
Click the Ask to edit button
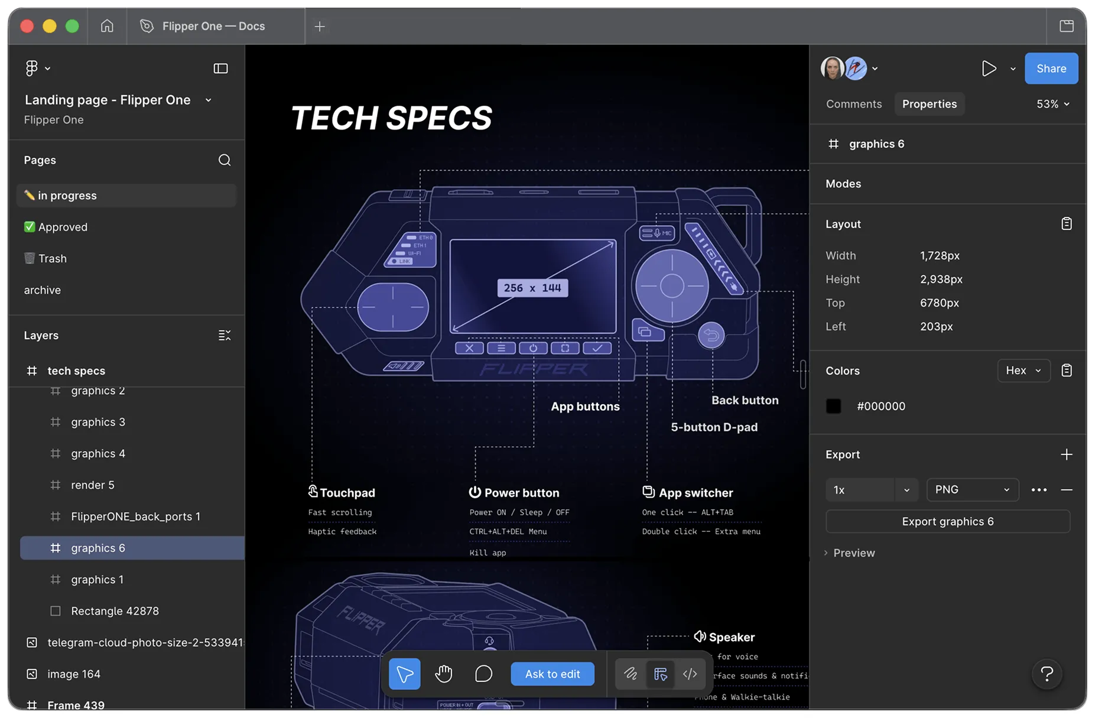(553, 674)
